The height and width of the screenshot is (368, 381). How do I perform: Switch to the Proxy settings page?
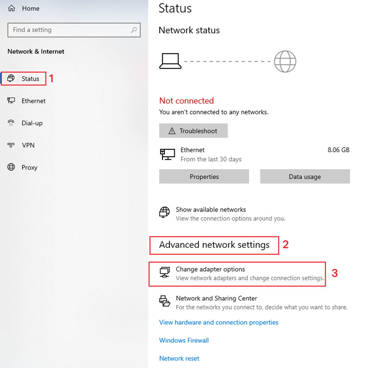(x=29, y=167)
